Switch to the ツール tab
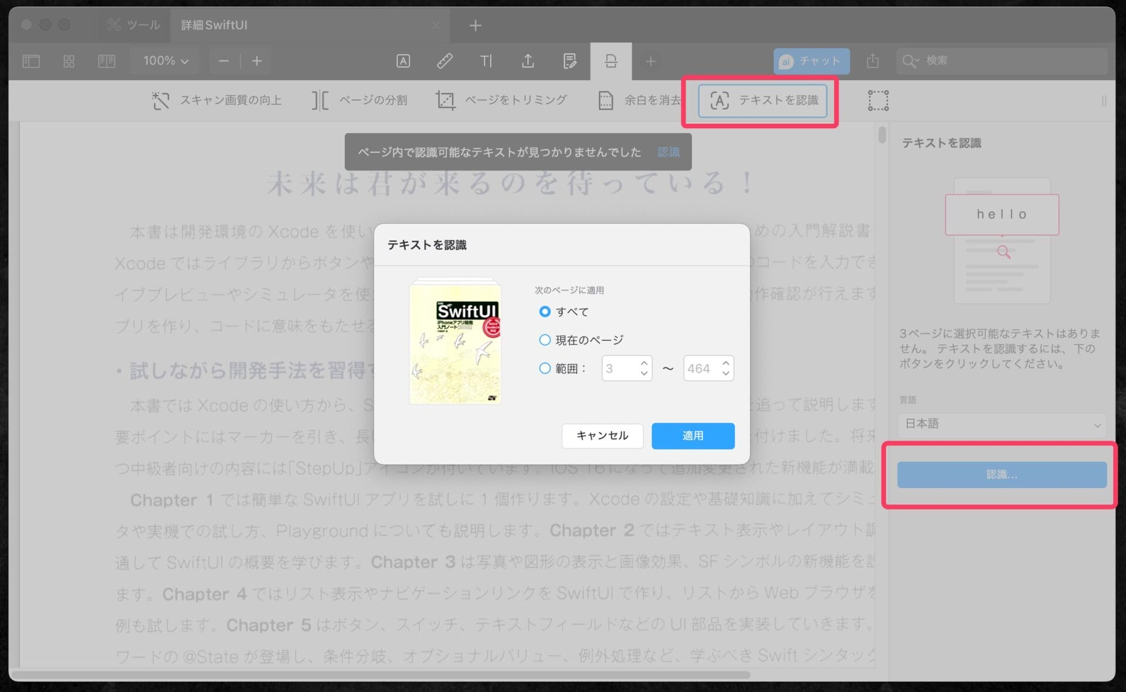 [x=134, y=25]
